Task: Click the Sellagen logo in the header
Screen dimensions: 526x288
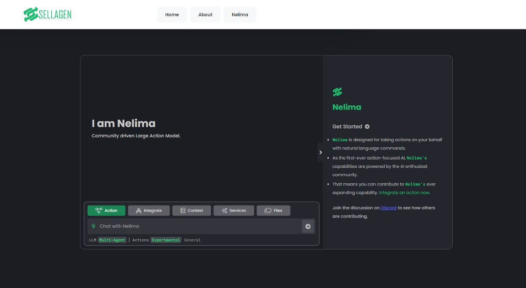Action: pyautogui.click(x=47, y=14)
